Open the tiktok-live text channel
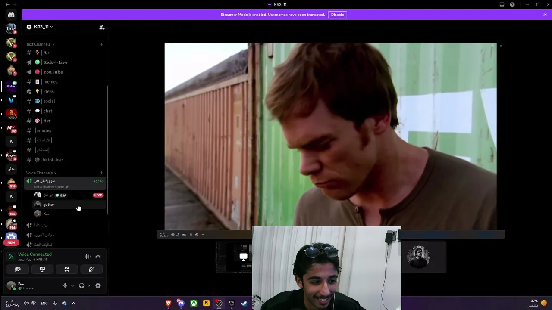The height and width of the screenshot is (310, 552). (65, 160)
